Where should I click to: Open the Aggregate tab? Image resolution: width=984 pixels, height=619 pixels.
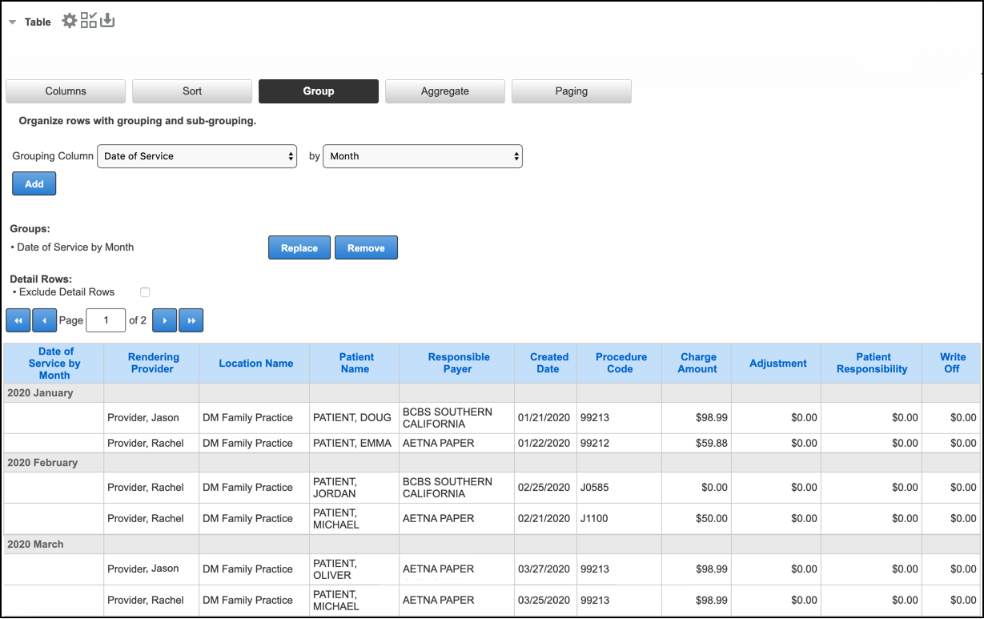coord(444,91)
